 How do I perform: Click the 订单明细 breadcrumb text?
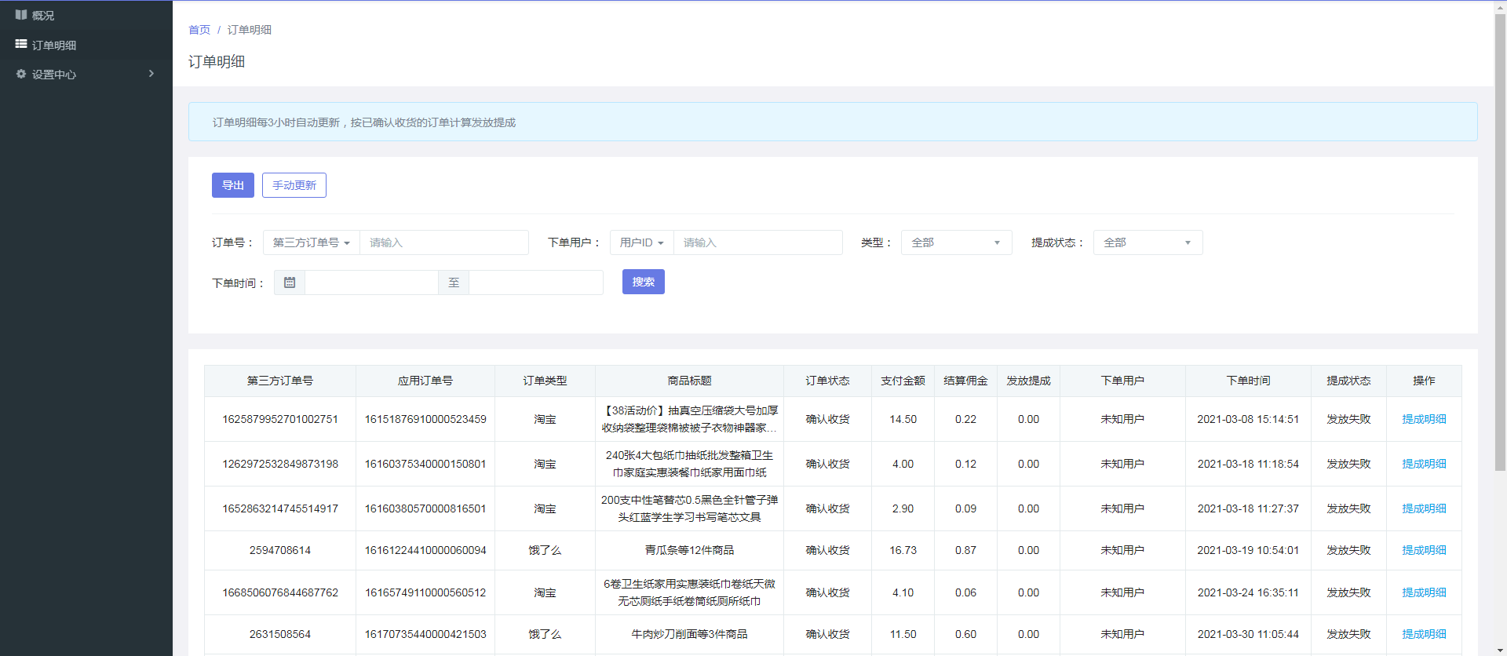250,30
